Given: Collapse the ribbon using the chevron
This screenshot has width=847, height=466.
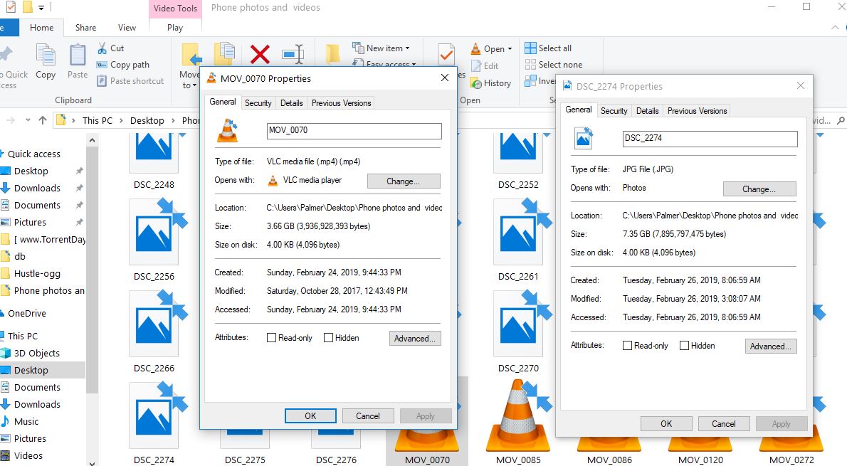Looking at the screenshot, I should coord(835,27).
